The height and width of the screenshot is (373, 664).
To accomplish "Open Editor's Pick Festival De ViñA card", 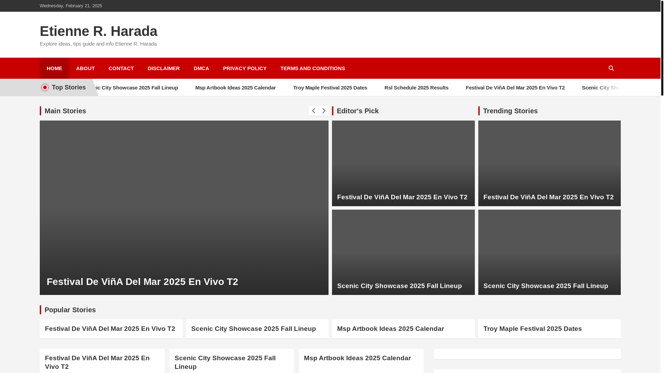I will point(403,163).
